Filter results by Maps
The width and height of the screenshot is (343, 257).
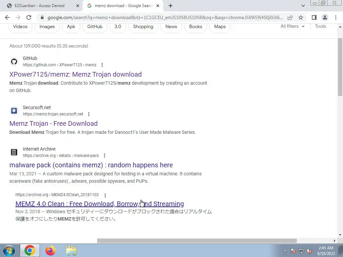tap(220, 27)
